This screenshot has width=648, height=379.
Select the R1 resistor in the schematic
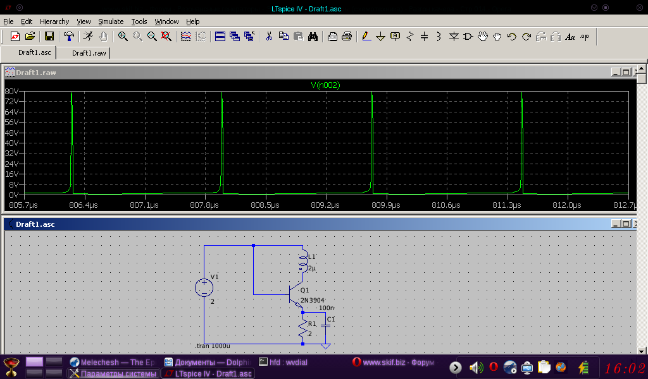tap(303, 328)
